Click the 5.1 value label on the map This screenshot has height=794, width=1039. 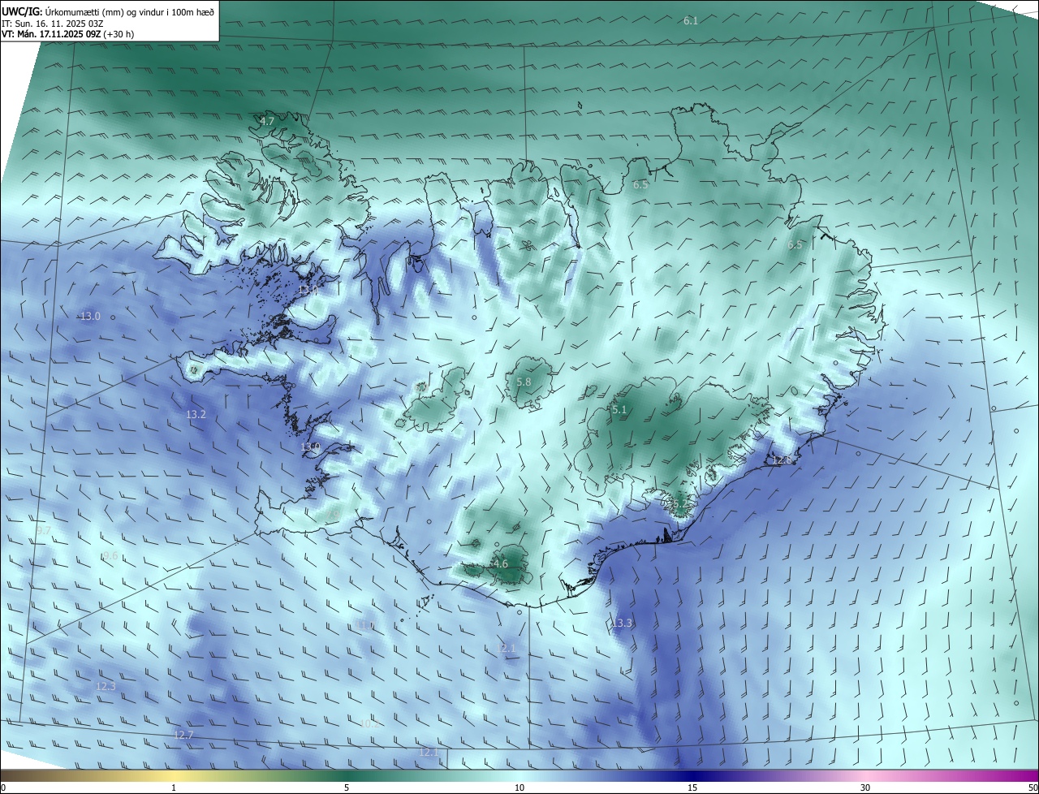pos(619,410)
